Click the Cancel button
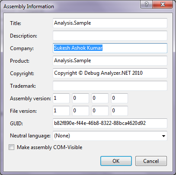Screen dimensions: 176x175 click(x=151, y=161)
